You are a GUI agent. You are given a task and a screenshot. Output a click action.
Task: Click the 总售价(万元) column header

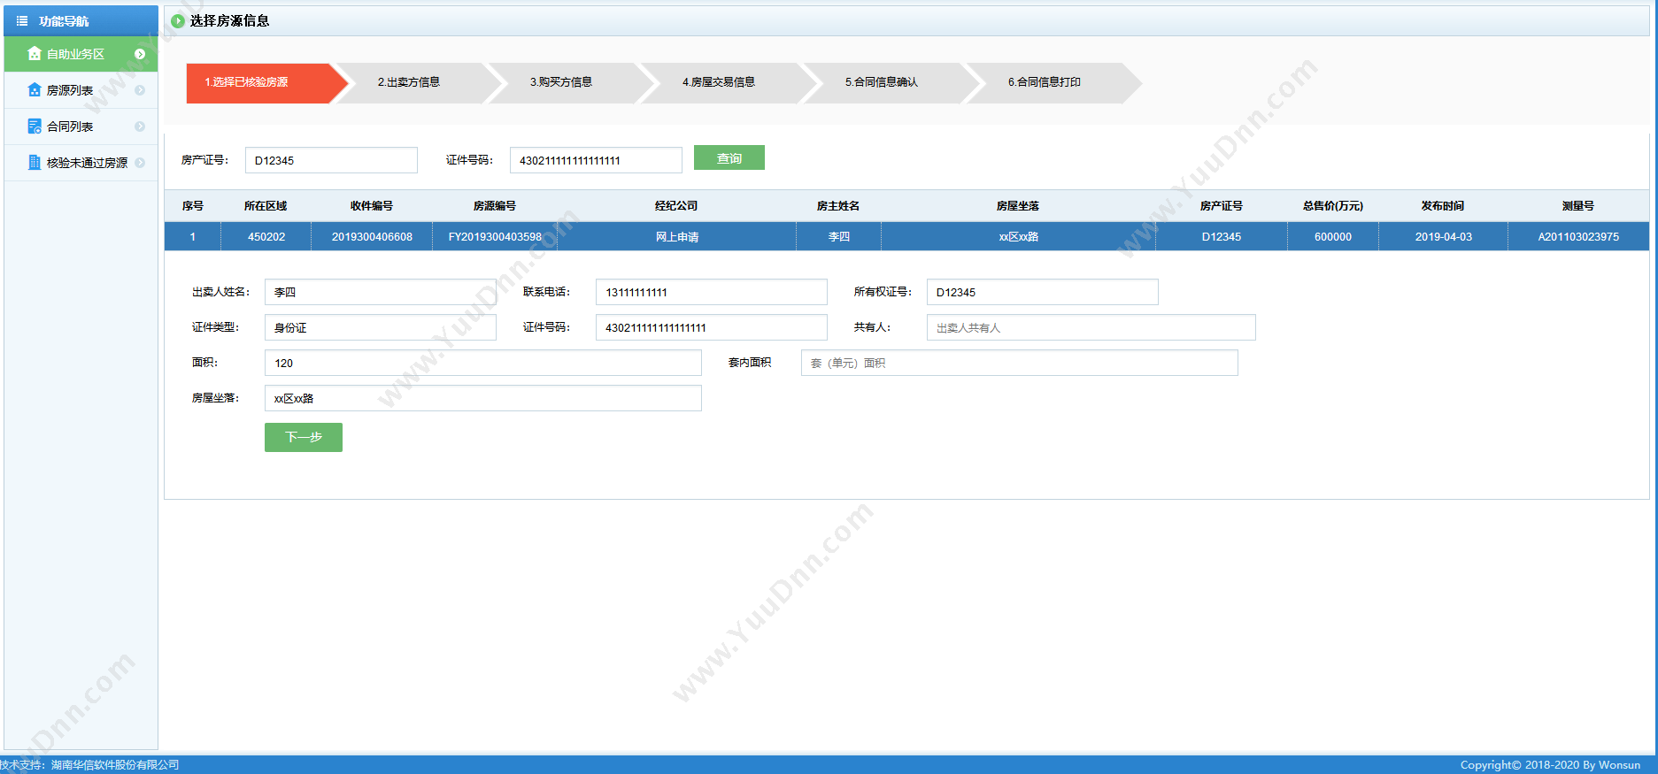tap(1333, 206)
